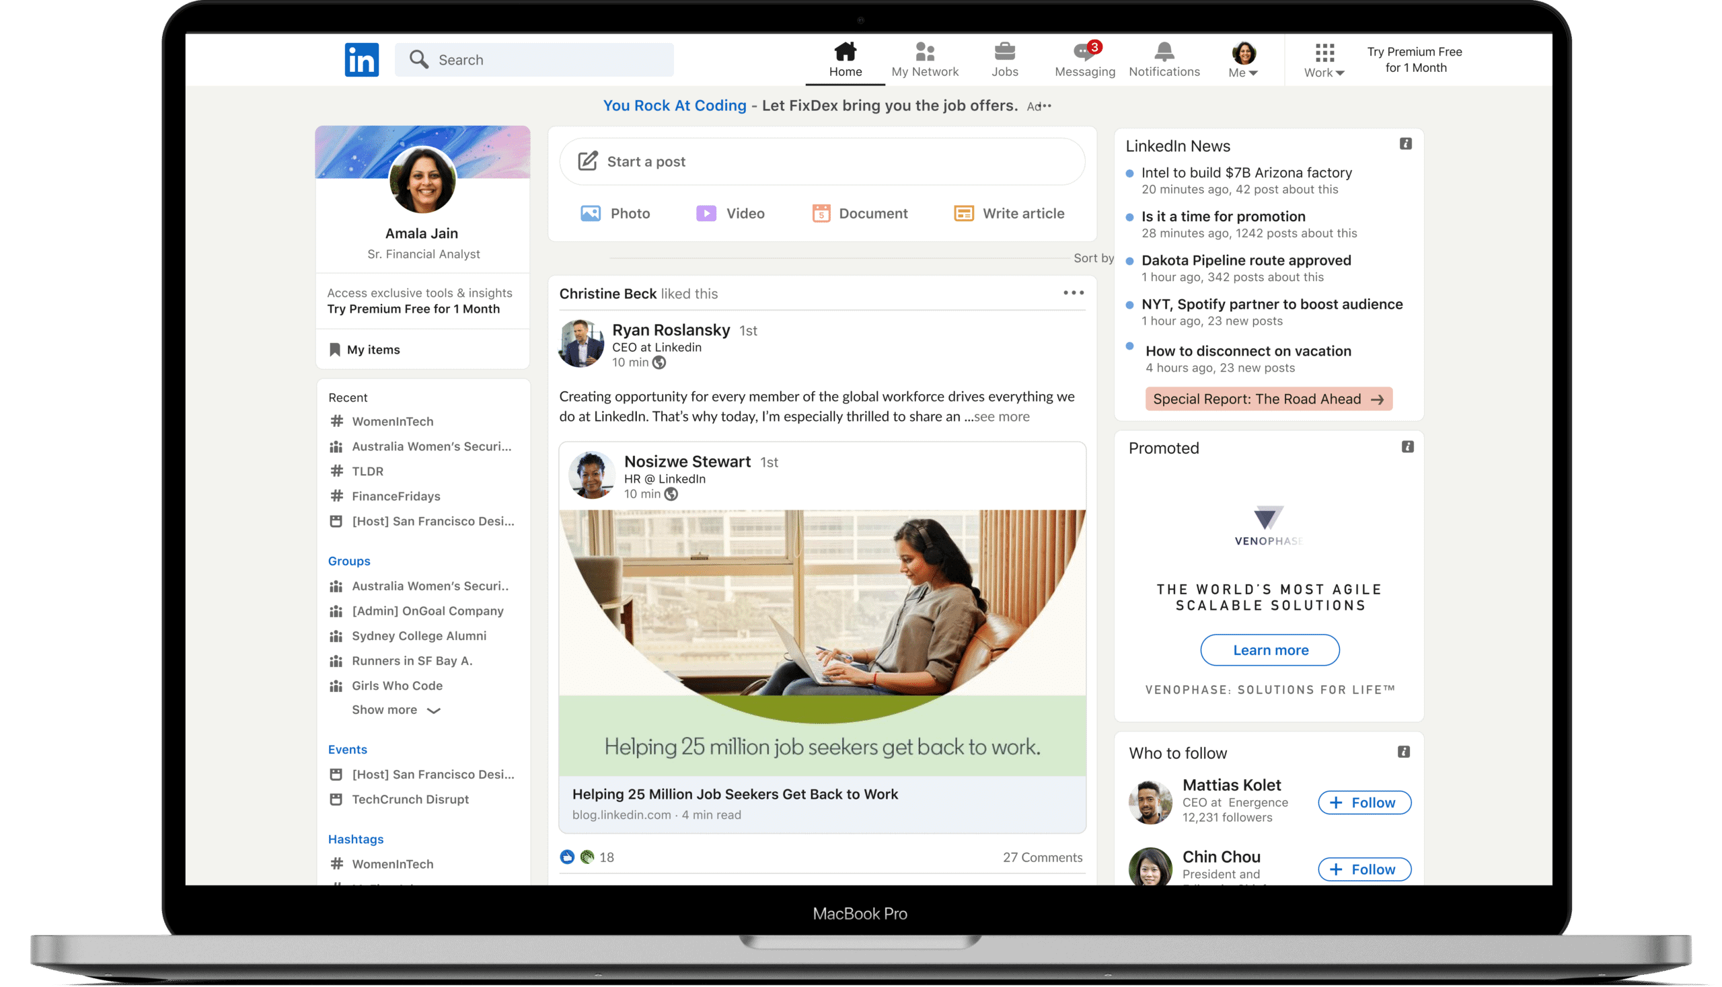Click the Video upload icon
Screen dimensions: 1722x987
(x=706, y=214)
